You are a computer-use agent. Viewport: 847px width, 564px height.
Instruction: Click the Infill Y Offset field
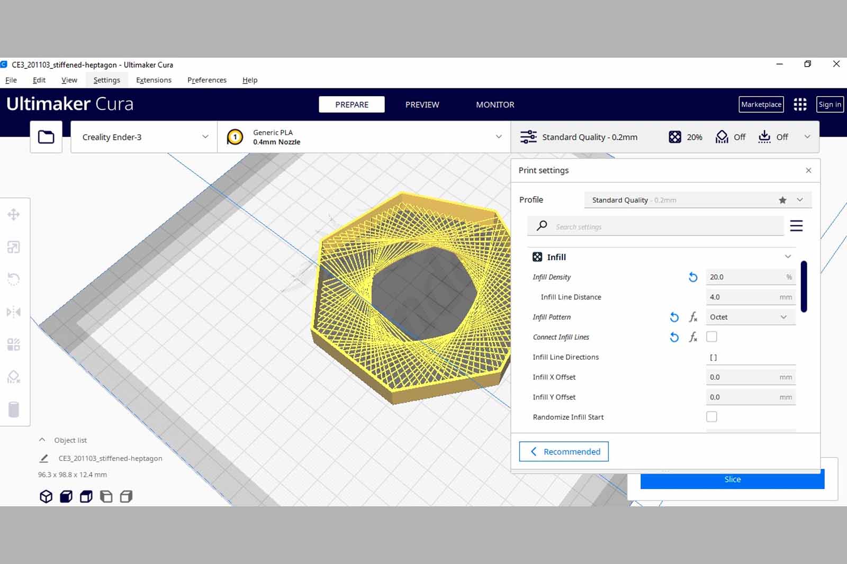coord(751,397)
